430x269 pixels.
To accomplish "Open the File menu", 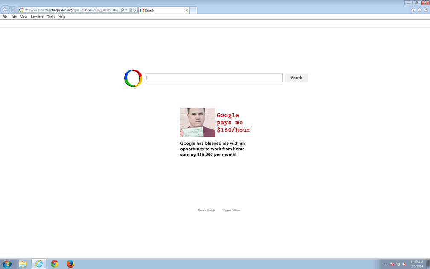I will [5, 17].
